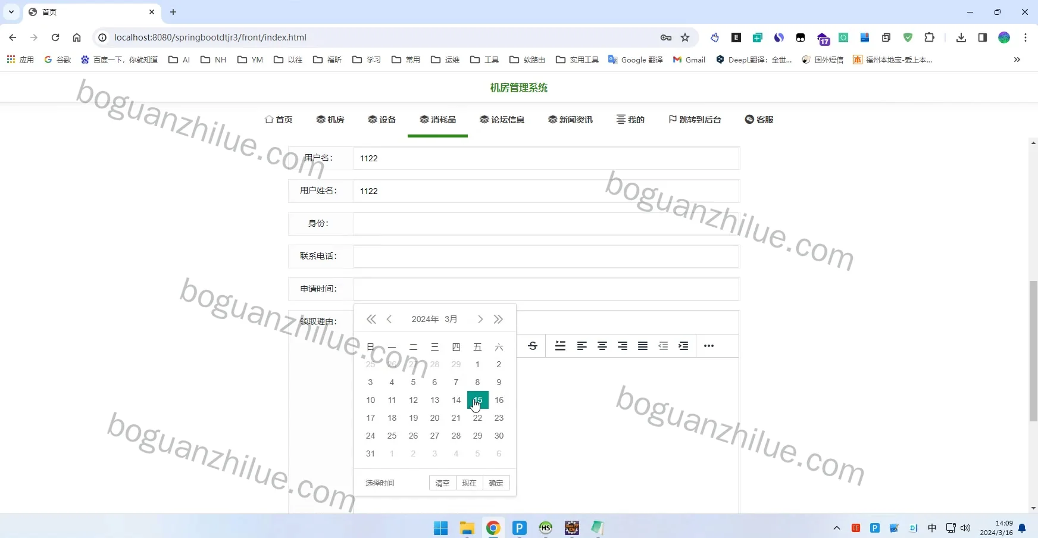This screenshot has height=538, width=1038.
Task: Open browser extensions puzzle icon
Action: [x=929, y=37]
